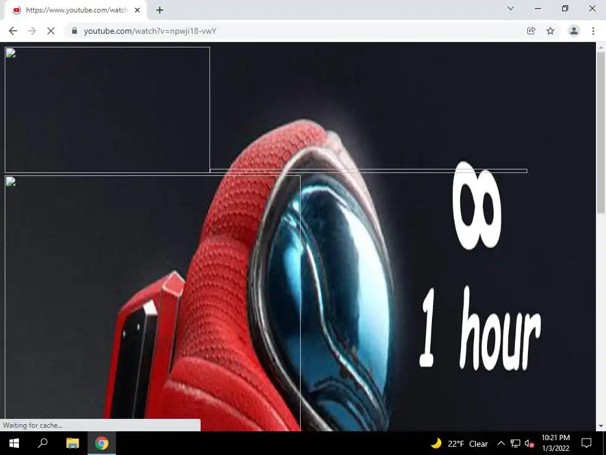Click the forward navigation arrow
Image resolution: width=606 pixels, height=455 pixels.
[32, 31]
